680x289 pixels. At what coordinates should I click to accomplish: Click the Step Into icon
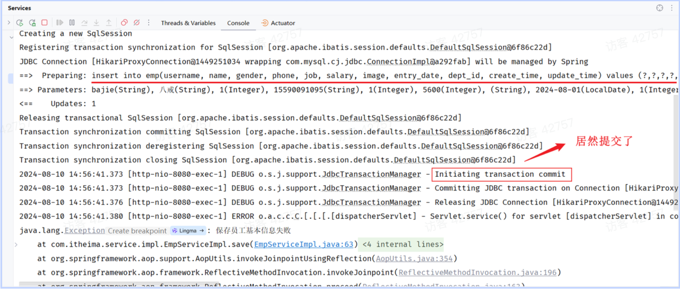96,23
